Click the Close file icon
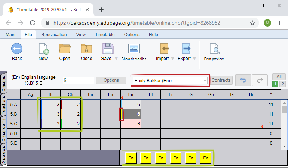This screenshot has height=168, width=288. [86, 49]
